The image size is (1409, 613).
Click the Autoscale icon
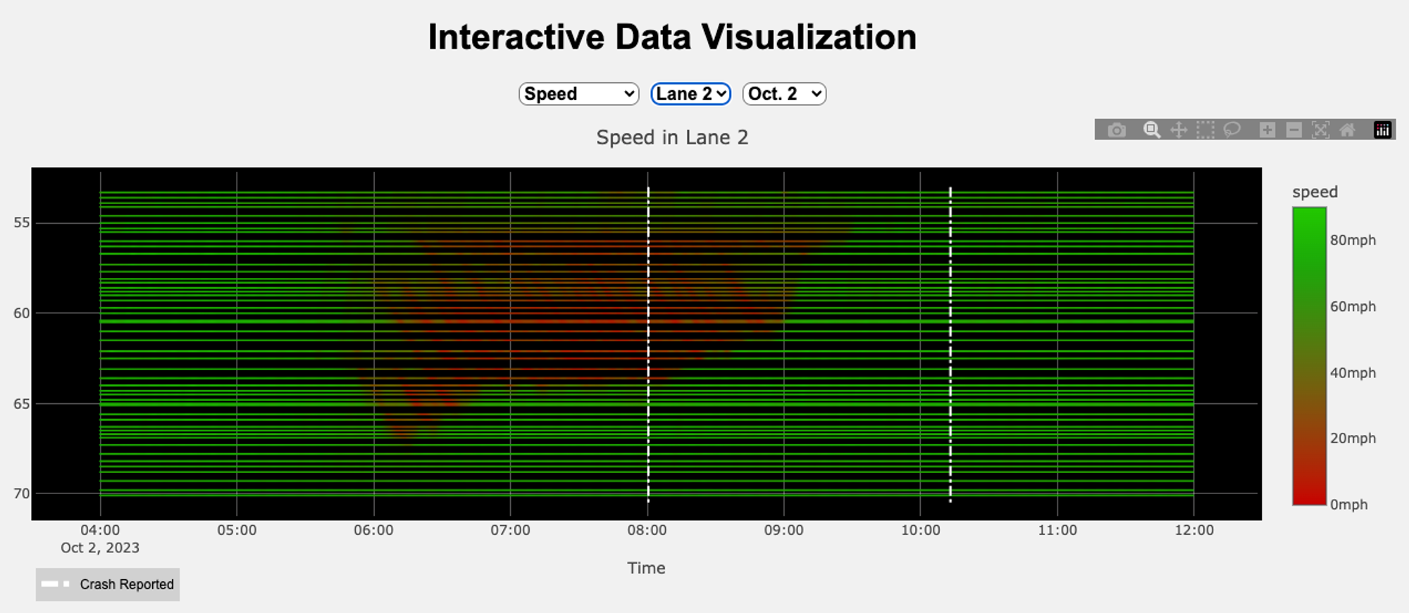1320,130
